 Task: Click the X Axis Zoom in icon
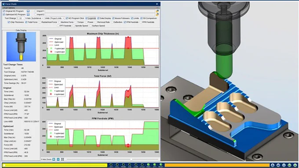point(54,159)
